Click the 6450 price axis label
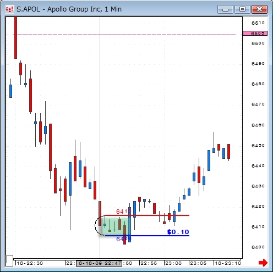The width and height of the screenshot is (273, 272). pos(258,146)
